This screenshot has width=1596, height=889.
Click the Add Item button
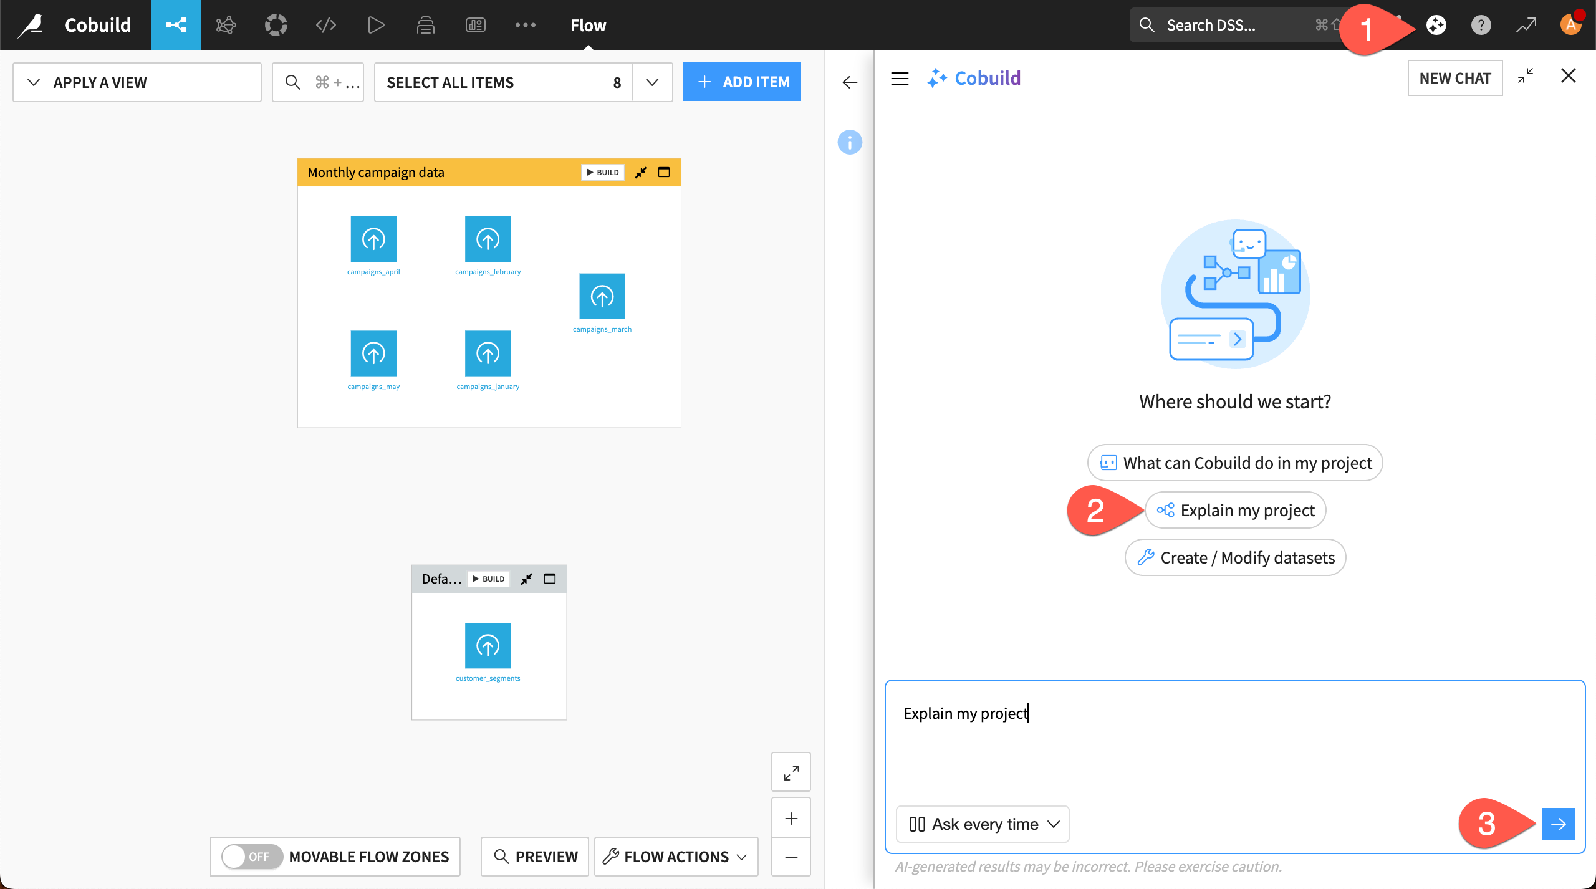coord(742,82)
